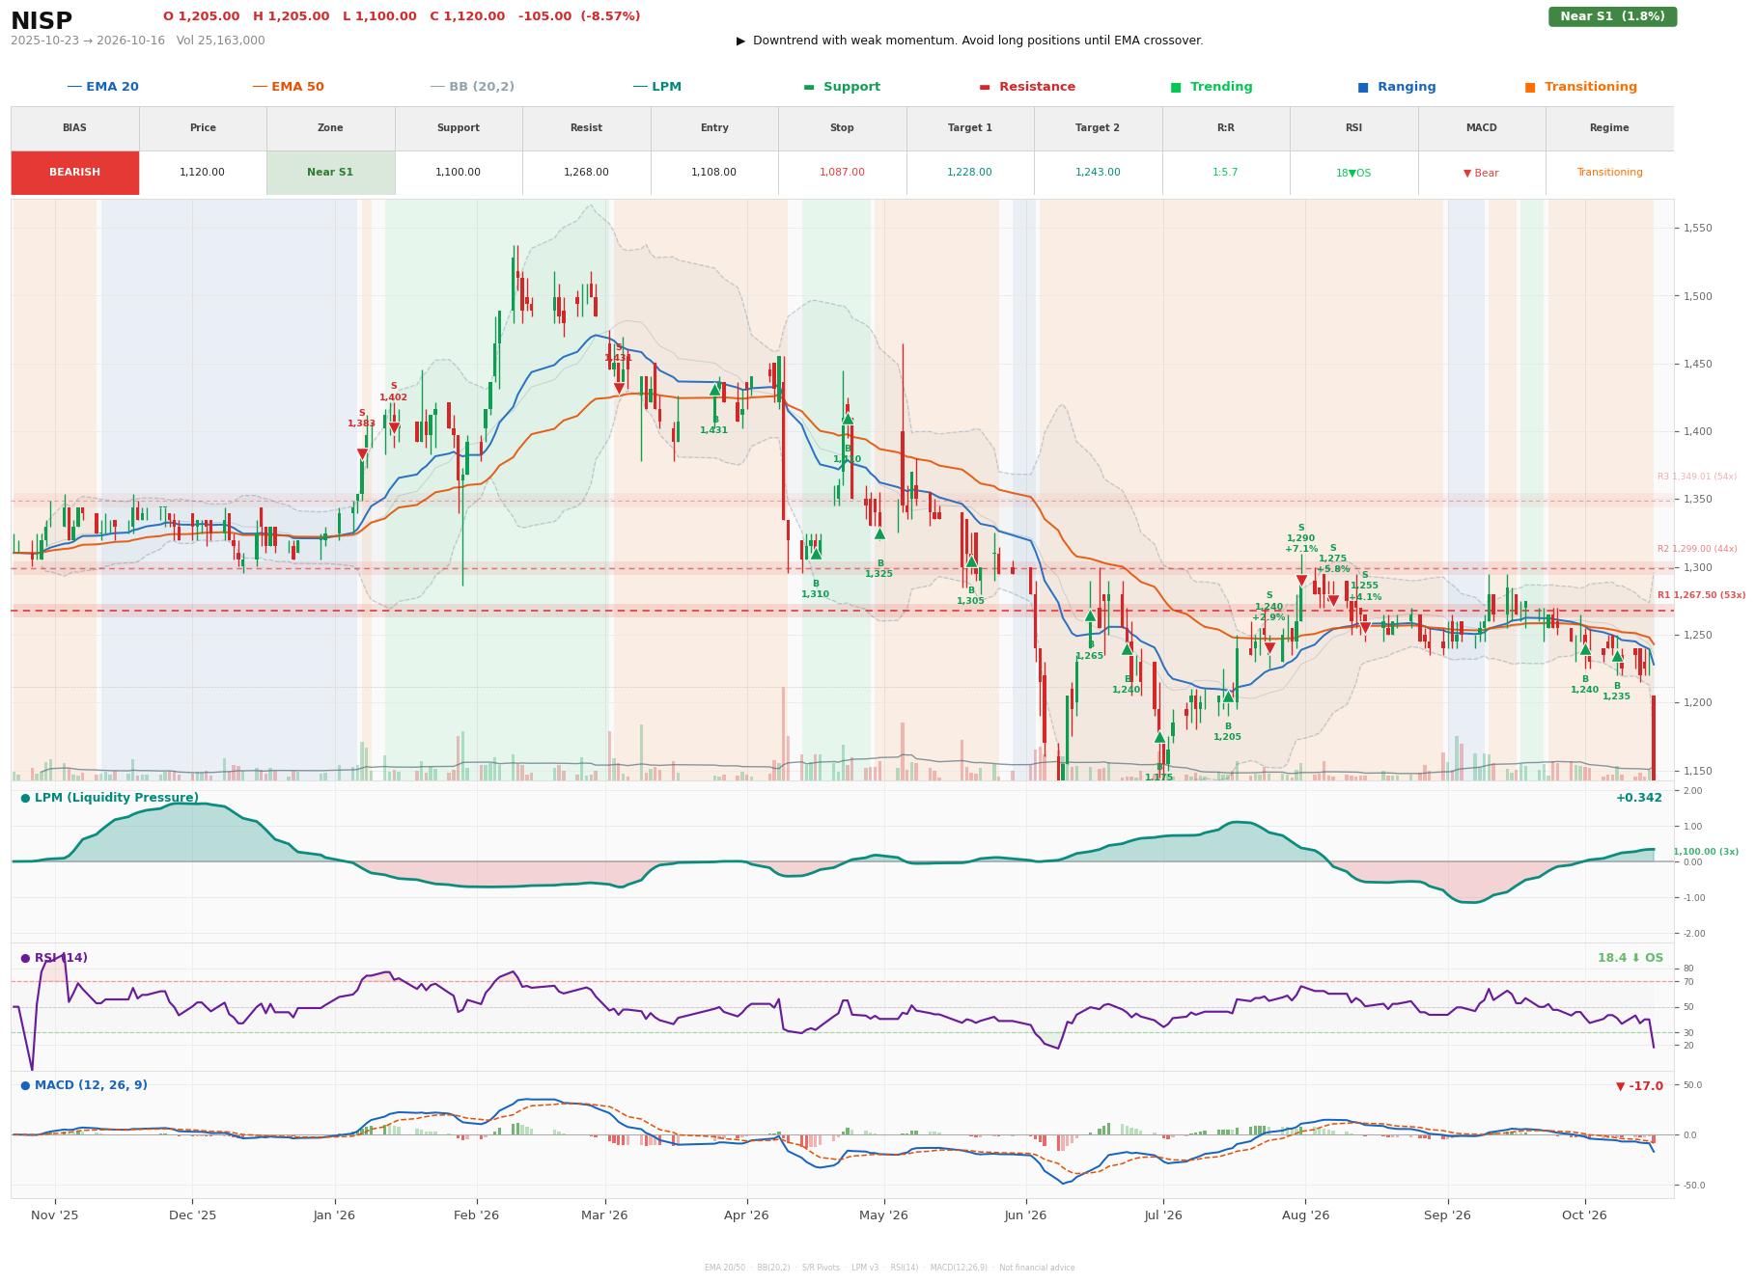Click the Jun '26 date axis label
This screenshot has height=1283, width=1756.
[1025, 1215]
